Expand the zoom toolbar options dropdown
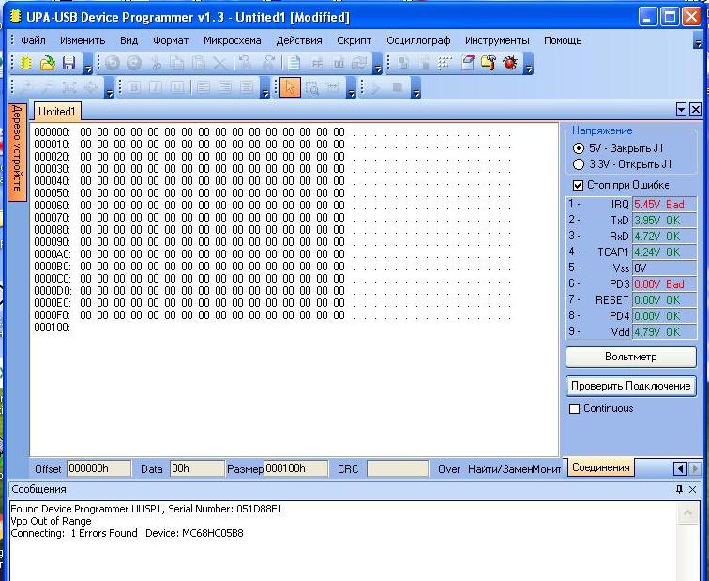709x581 pixels. coord(109,88)
